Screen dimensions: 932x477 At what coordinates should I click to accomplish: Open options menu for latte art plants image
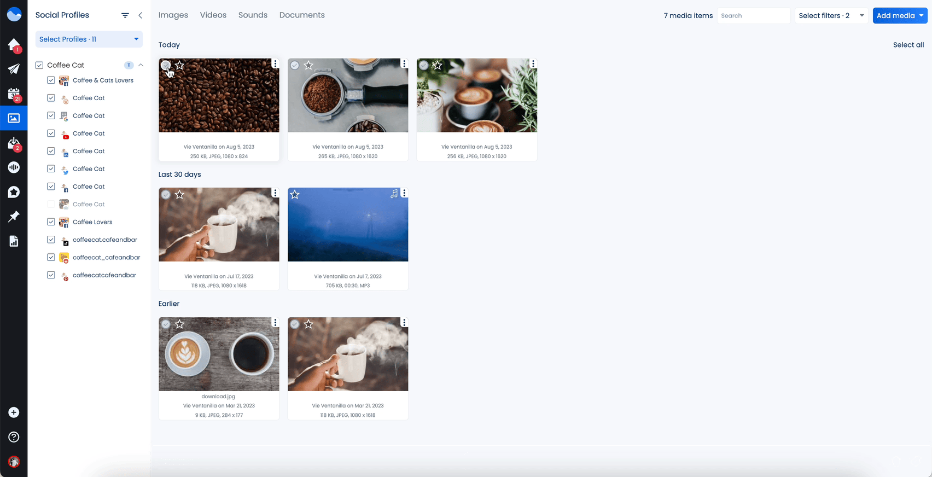point(533,64)
